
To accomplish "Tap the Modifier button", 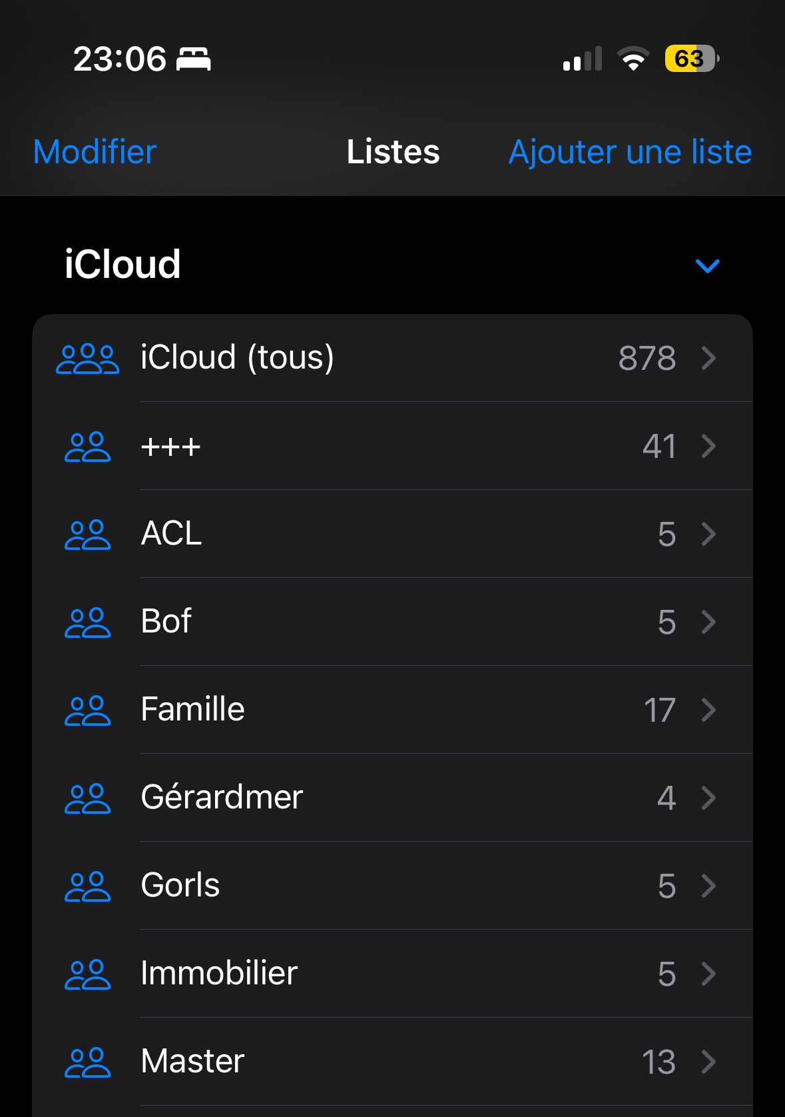I will [x=95, y=152].
